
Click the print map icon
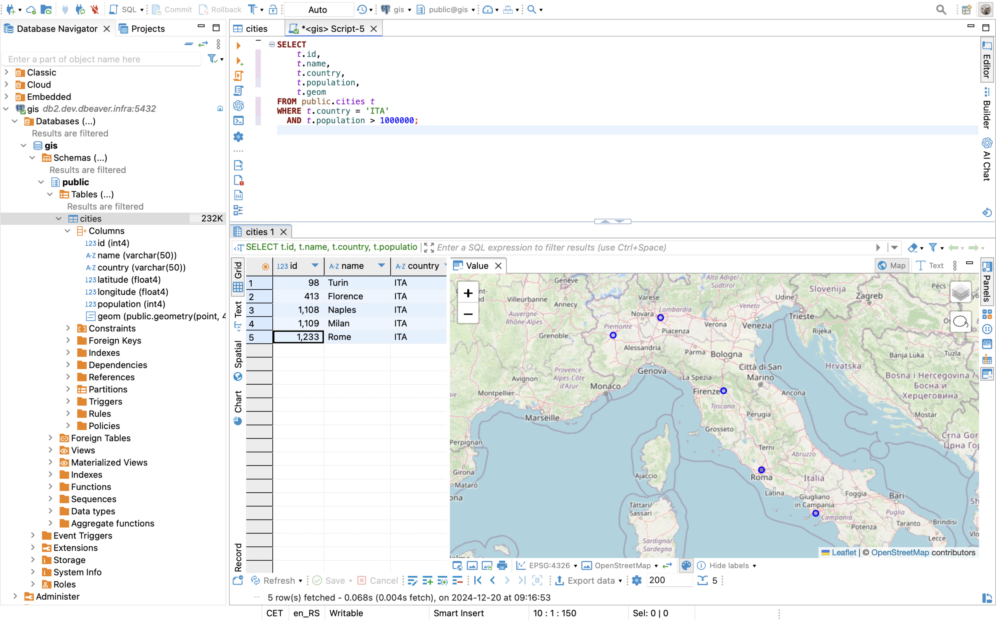tap(502, 565)
